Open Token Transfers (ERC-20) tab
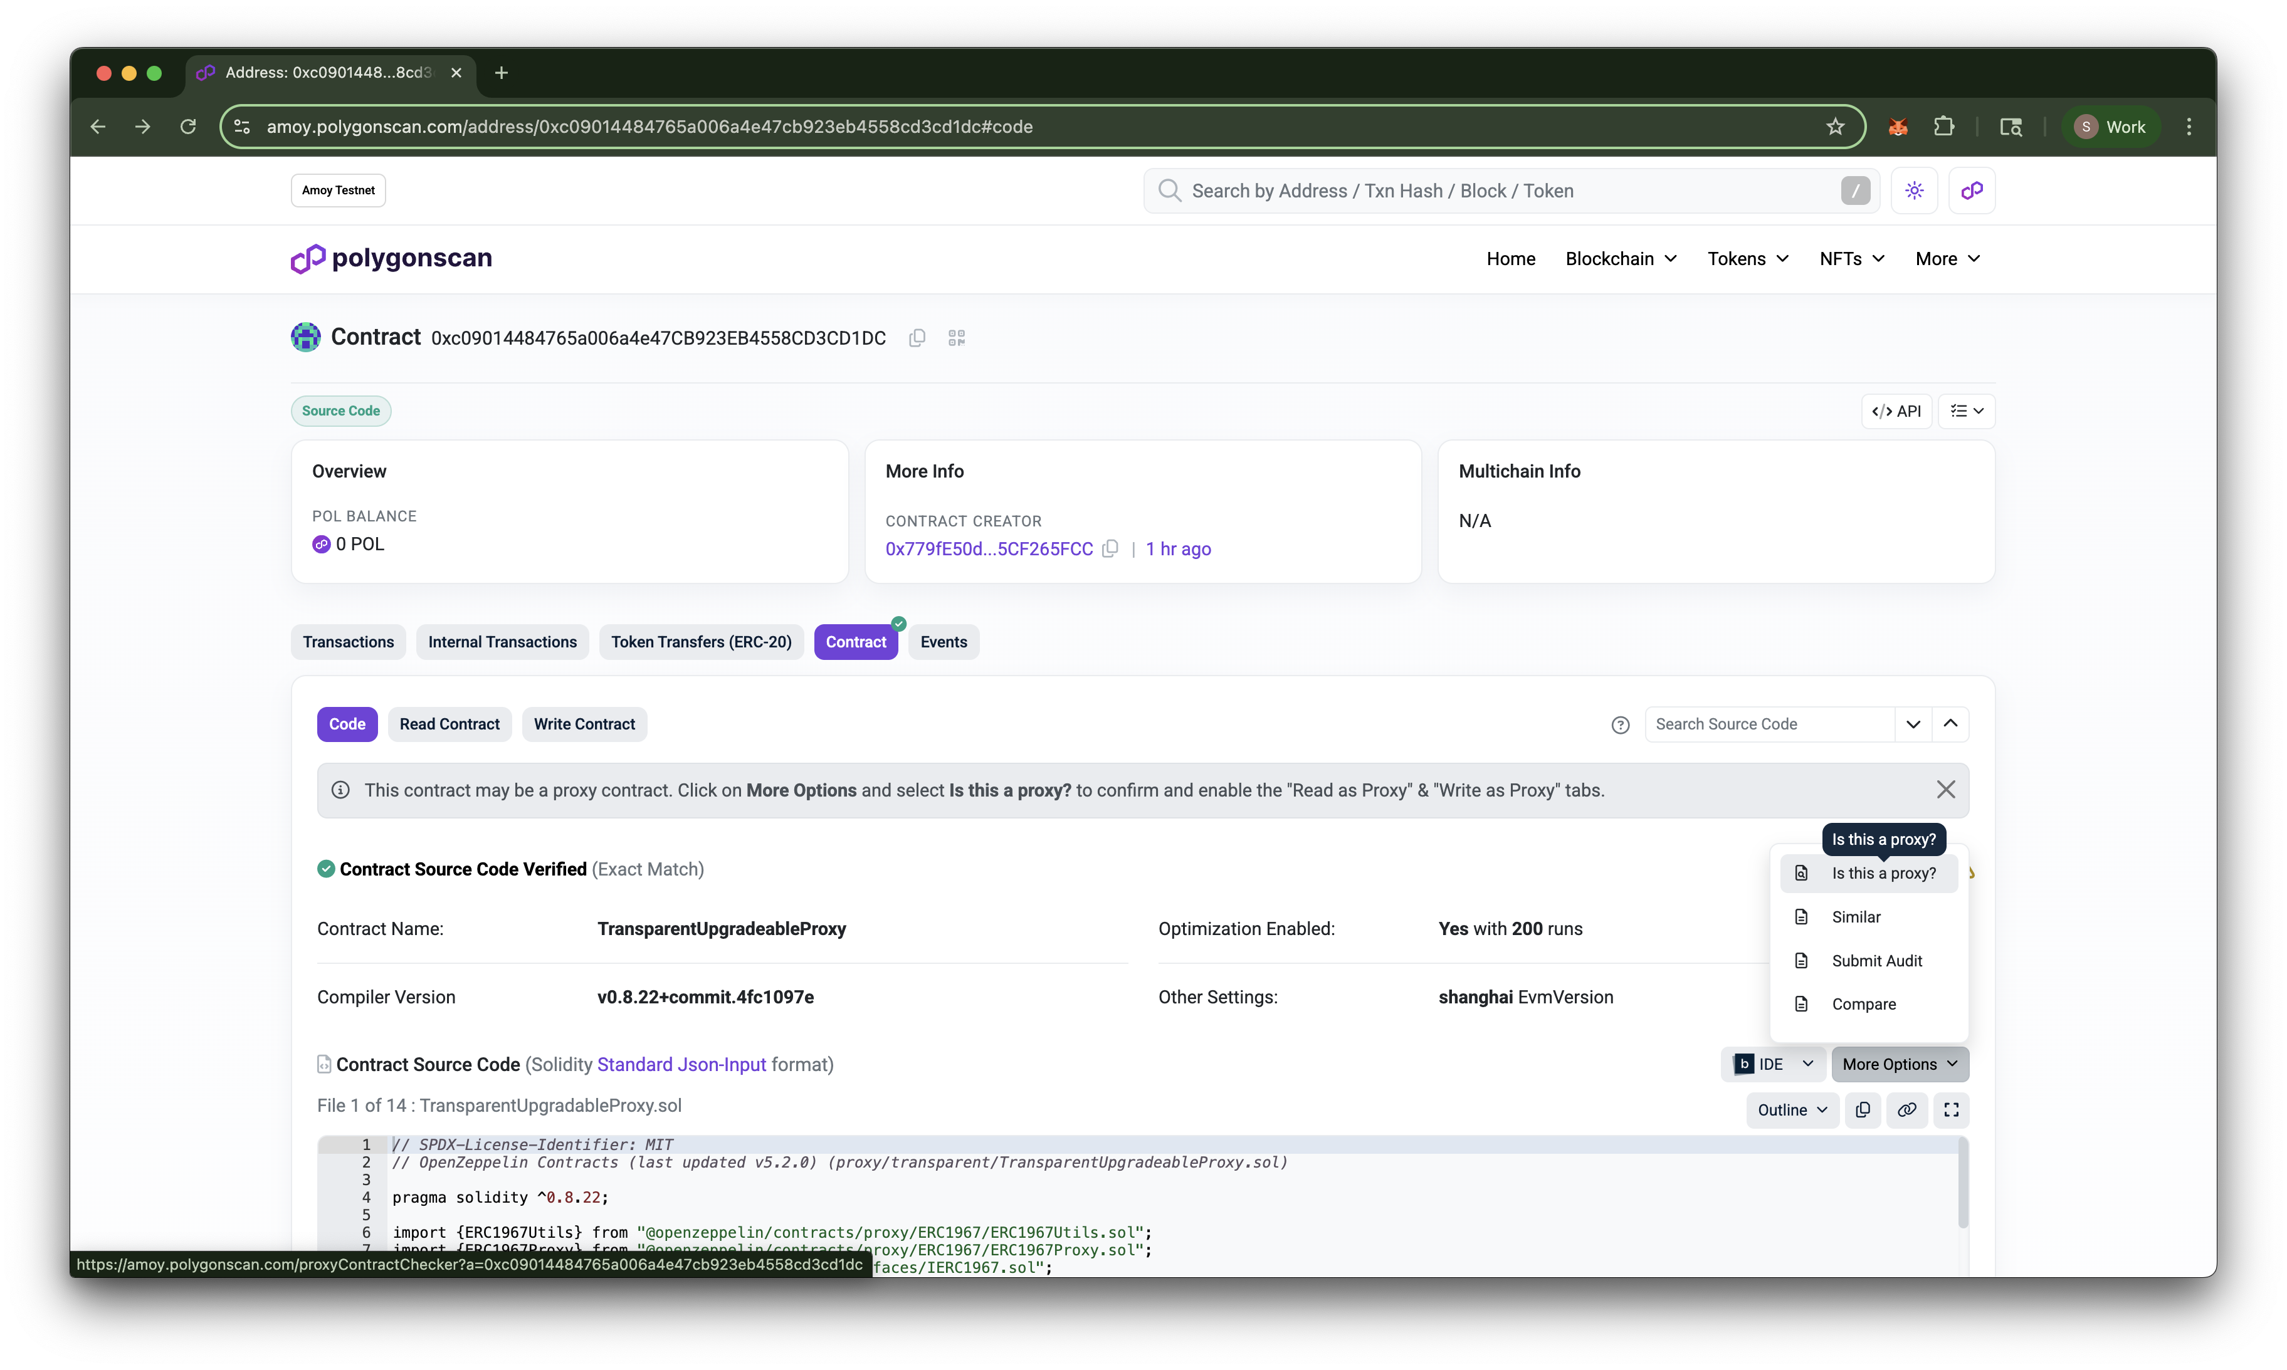 pos(701,642)
